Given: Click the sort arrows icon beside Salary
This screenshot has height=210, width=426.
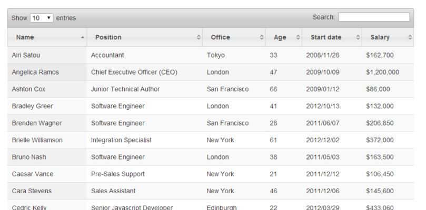Looking at the screenshot, I should 410,37.
